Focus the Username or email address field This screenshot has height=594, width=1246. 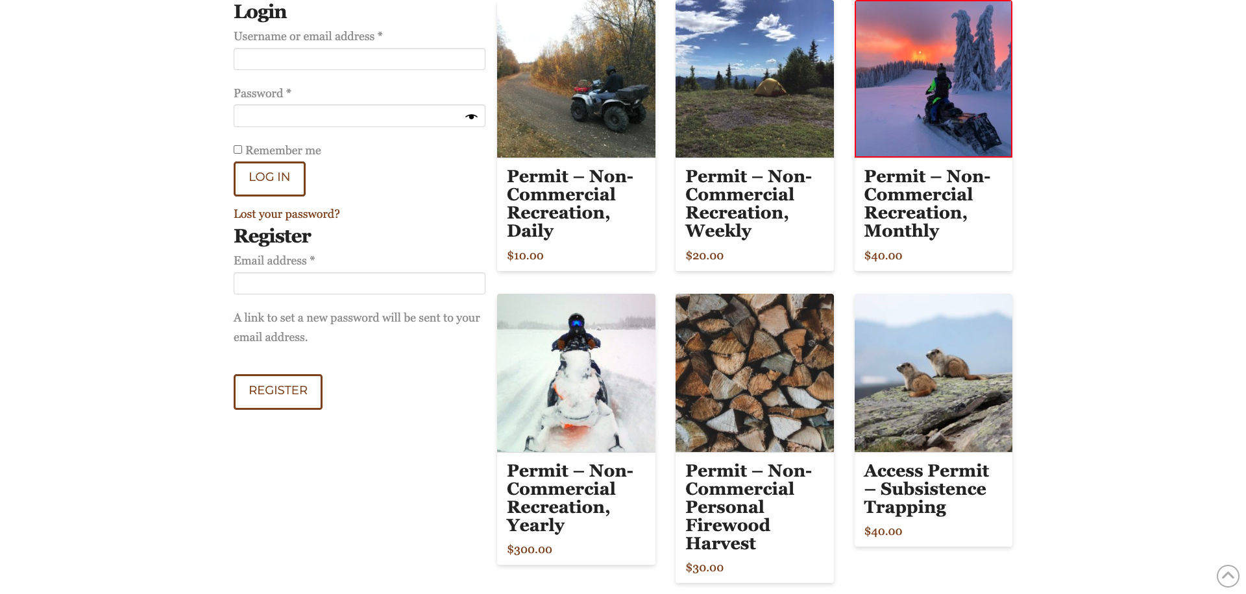[x=359, y=59]
